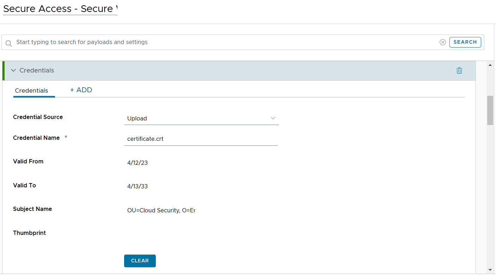Click the magnifier icon in search bar
The width and height of the screenshot is (496, 275).
coord(8,43)
